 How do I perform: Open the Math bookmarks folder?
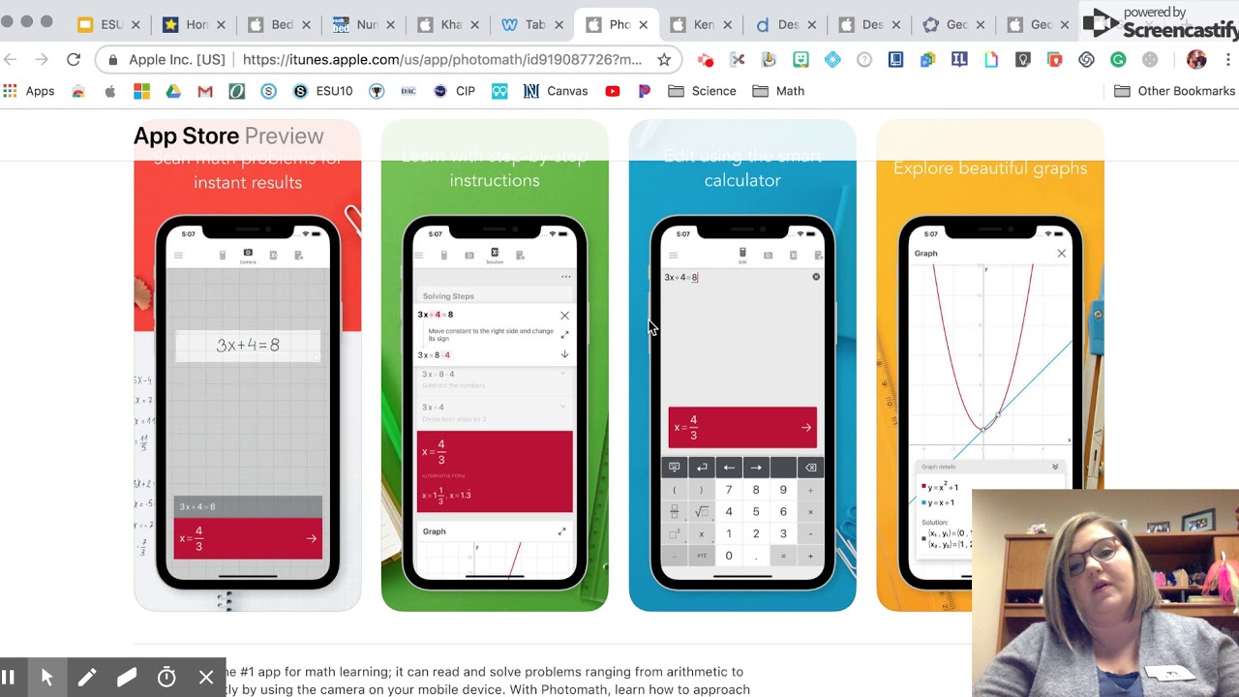tap(779, 91)
